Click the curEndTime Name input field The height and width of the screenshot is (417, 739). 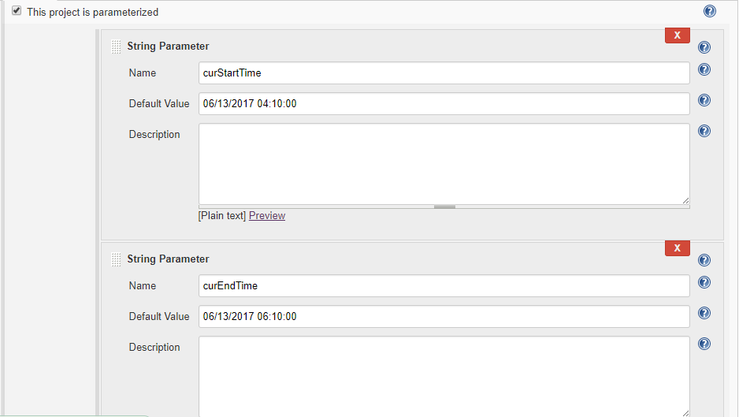444,286
